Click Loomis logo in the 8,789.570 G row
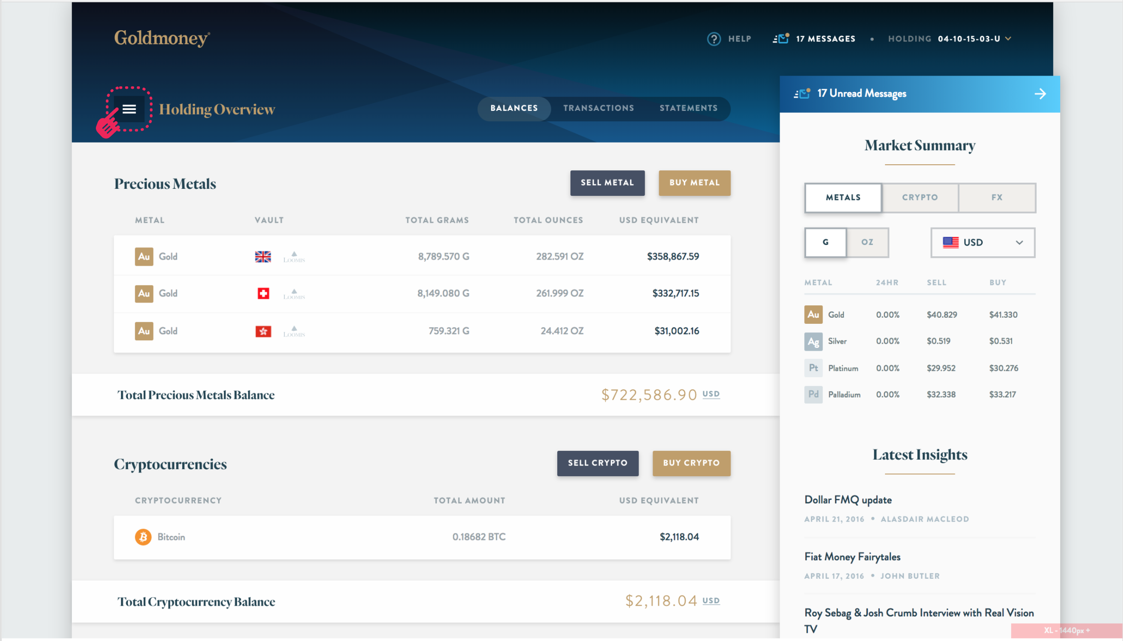The height and width of the screenshot is (641, 1123). coord(294,257)
